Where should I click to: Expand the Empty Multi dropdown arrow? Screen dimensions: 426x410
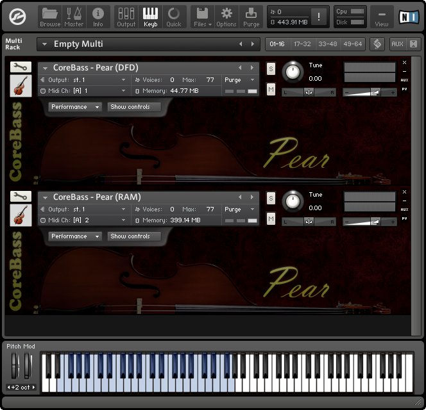44,44
